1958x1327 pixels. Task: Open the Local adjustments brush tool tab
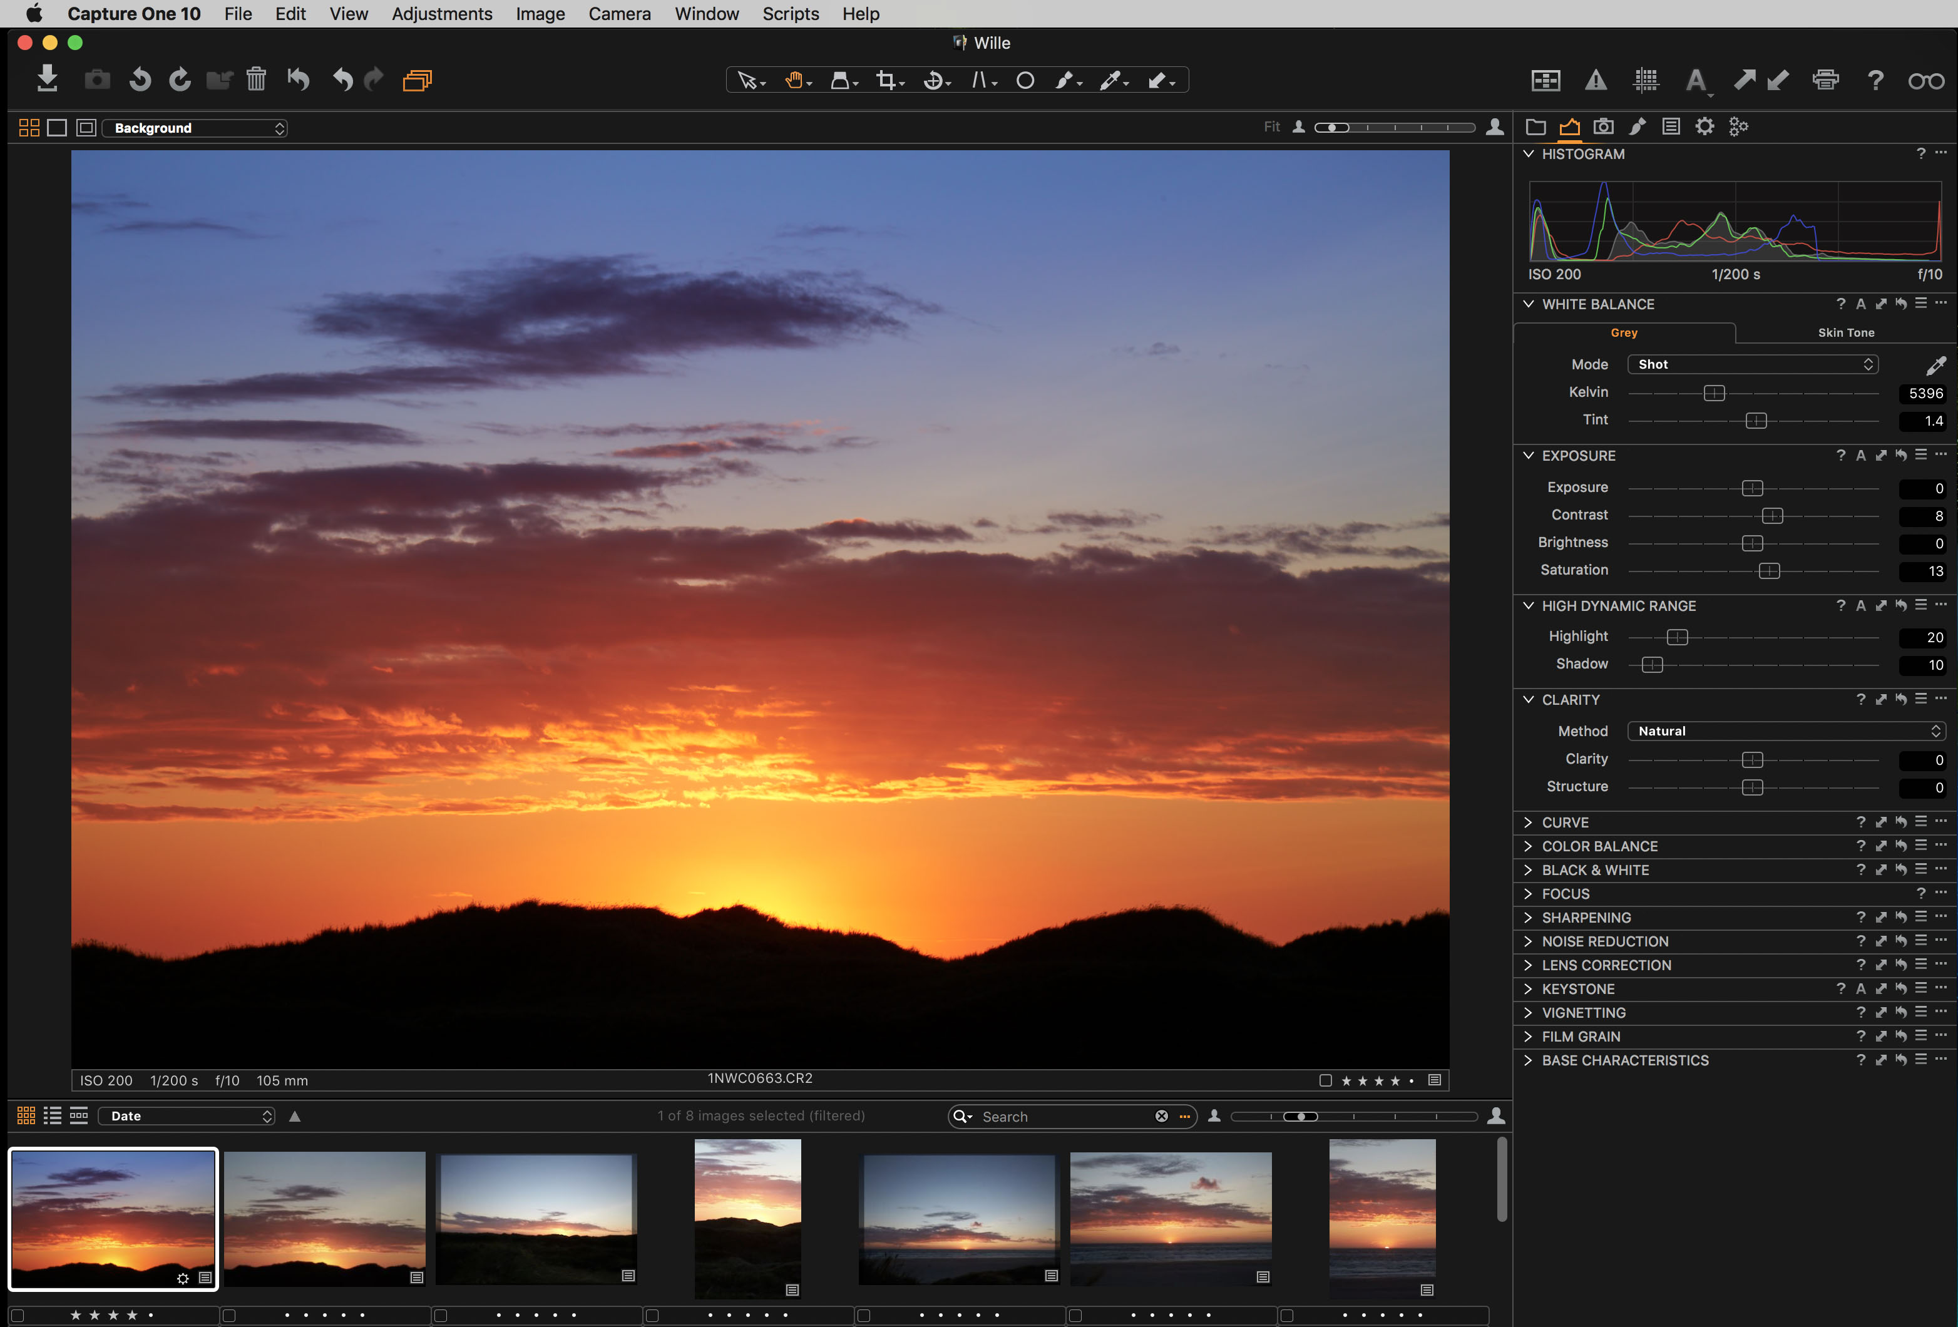1637,126
